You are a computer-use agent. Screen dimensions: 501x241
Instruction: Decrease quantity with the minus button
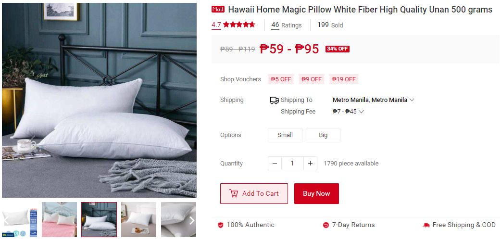[x=275, y=164]
